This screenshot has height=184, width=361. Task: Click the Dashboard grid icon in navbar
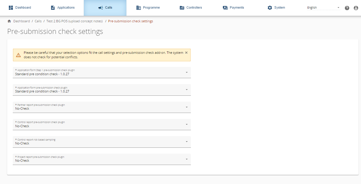click(11, 8)
